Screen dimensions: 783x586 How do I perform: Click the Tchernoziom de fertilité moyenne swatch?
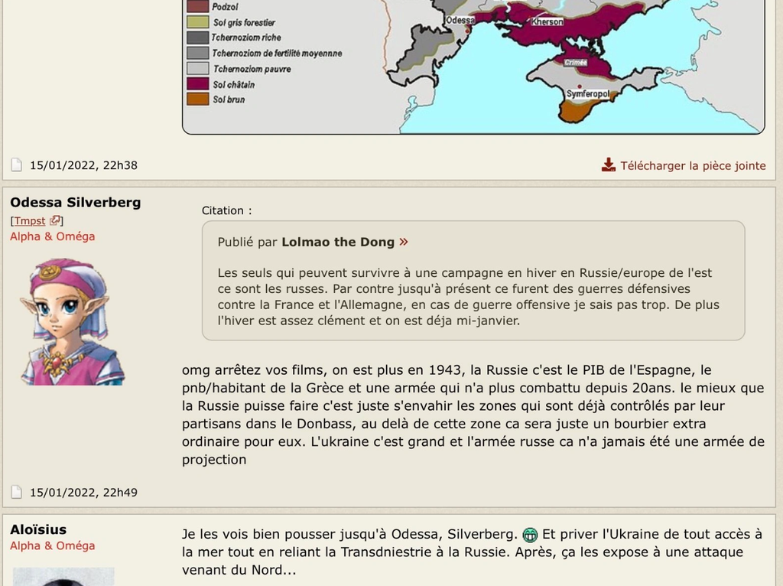pos(197,53)
